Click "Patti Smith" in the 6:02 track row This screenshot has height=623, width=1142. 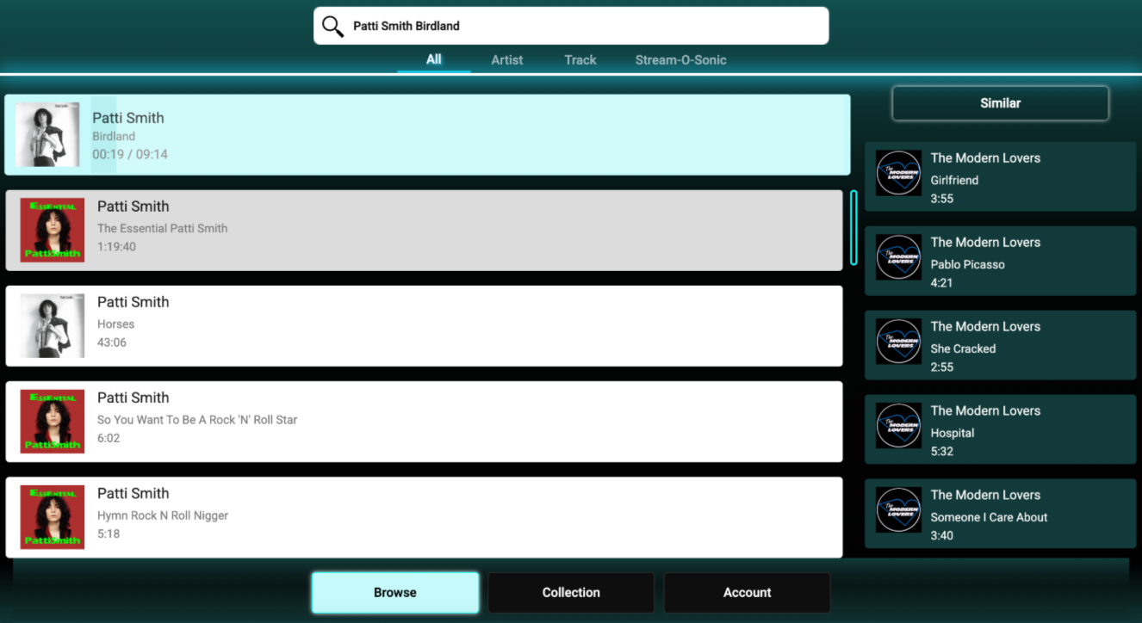(133, 398)
